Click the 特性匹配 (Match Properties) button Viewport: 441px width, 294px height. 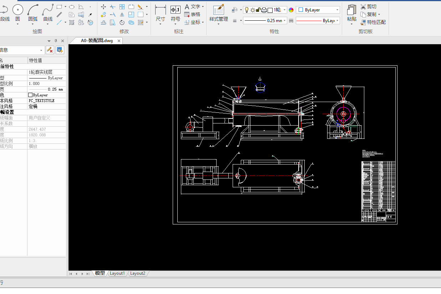click(x=373, y=22)
